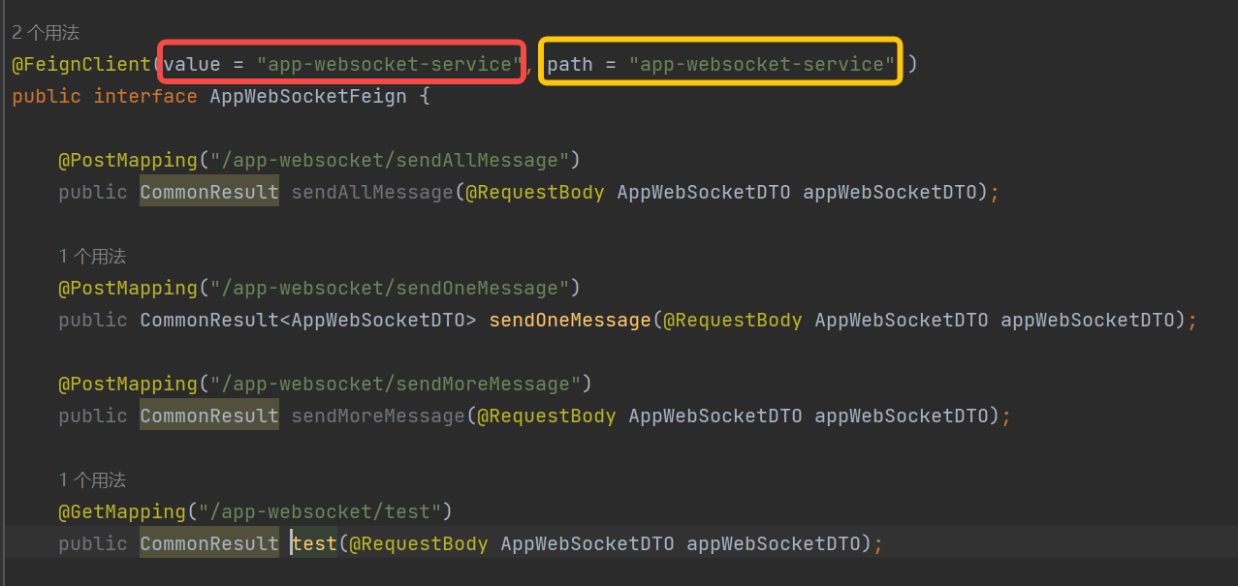The height and width of the screenshot is (586, 1238).
Task: Open usages hint above sendOneMessage mapping
Action: point(92,257)
